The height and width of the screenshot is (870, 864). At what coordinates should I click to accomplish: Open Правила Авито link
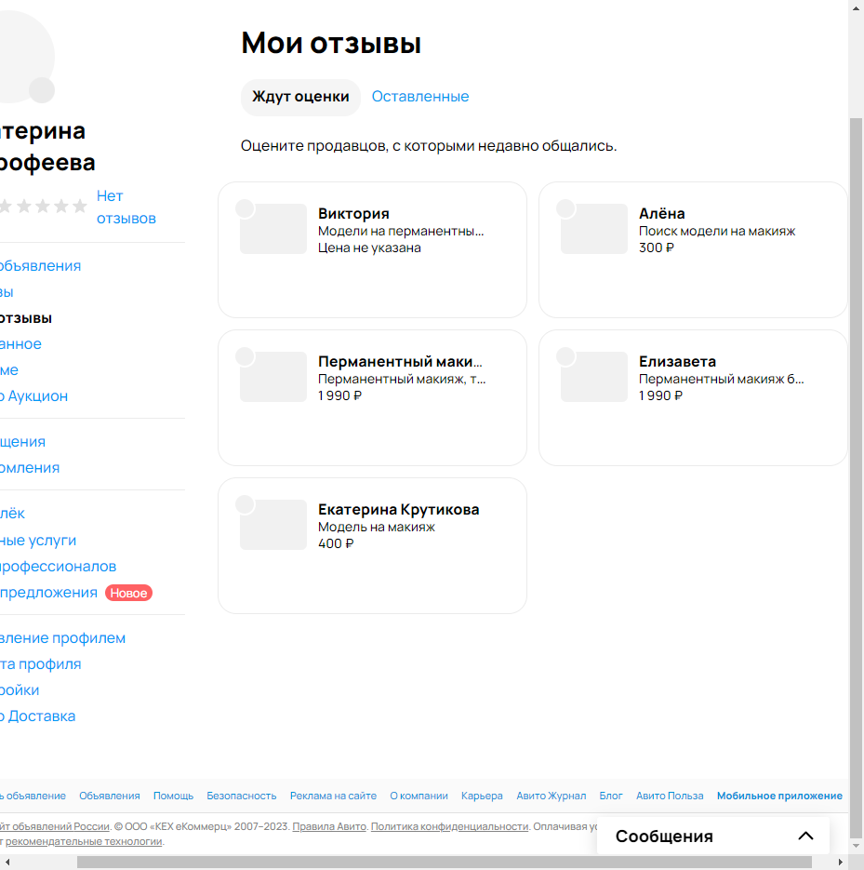[329, 826]
